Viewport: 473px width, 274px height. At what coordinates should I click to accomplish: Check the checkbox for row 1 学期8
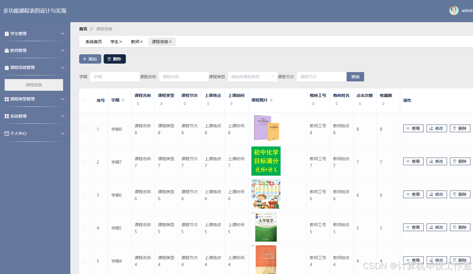coord(84,129)
